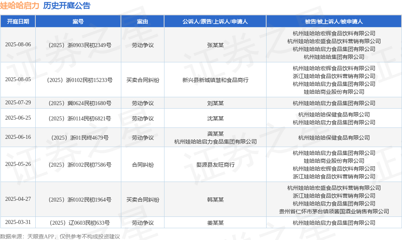The image size is (402, 240).
Task: Click 杭州娃哈哈集团有限公司 defendant
Action: point(334,57)
